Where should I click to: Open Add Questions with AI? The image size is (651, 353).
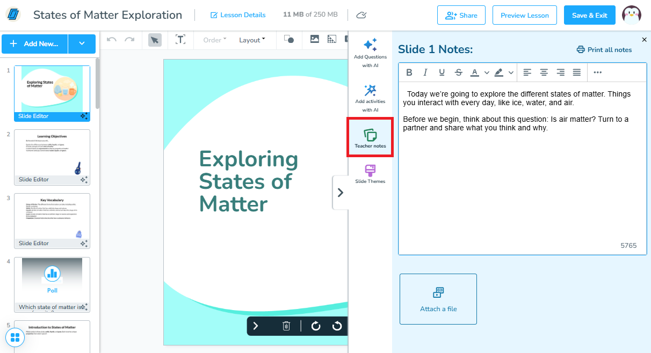coord(370,53)
